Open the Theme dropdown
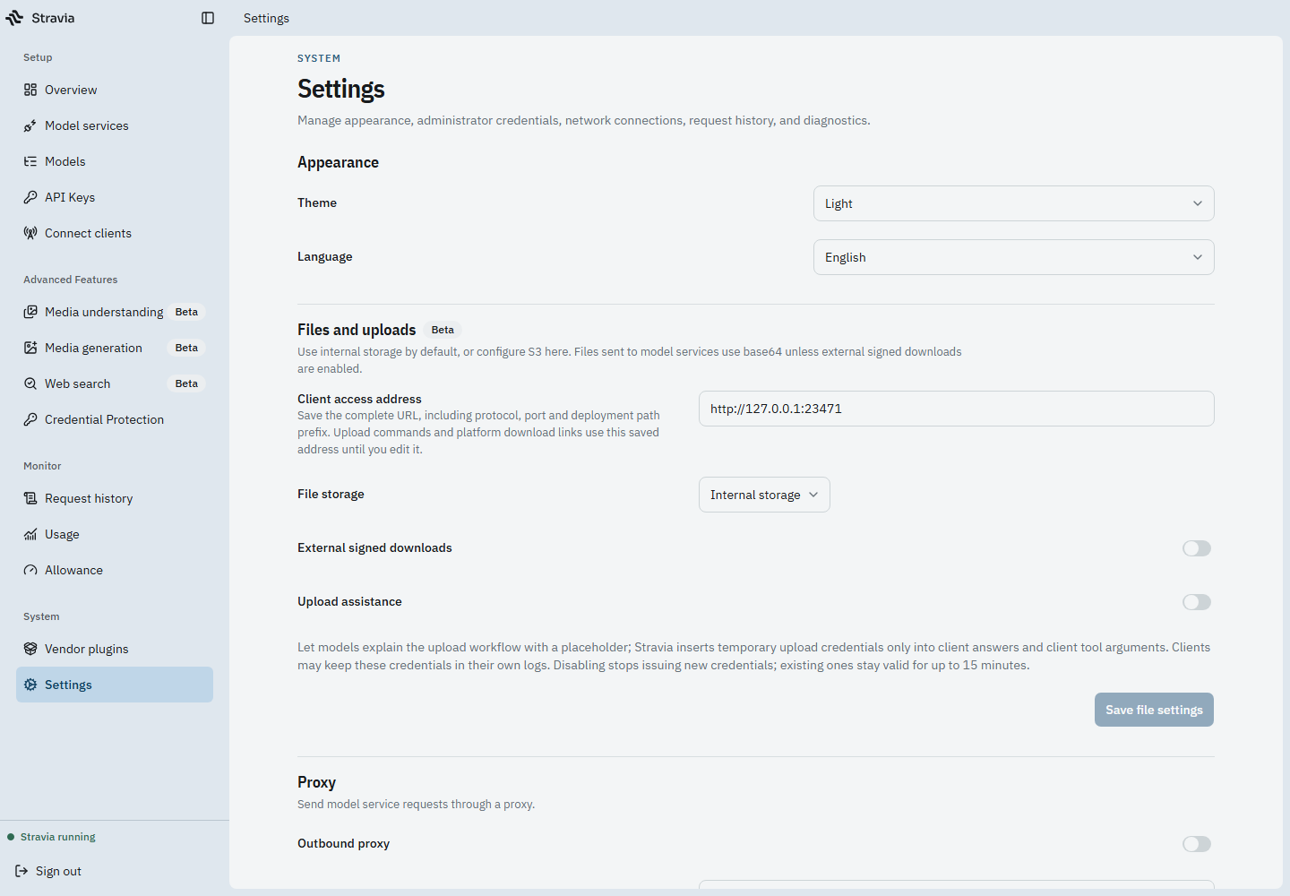Image resolution: width=1290 pixels, height=896 pixels. 1014,203
